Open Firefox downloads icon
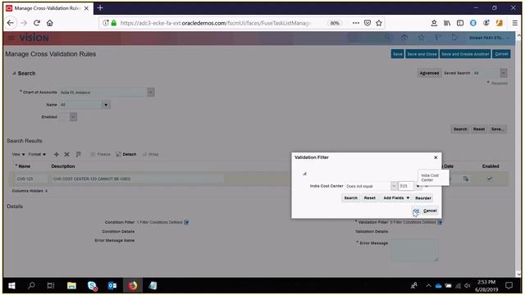 [x=434, y=23]
